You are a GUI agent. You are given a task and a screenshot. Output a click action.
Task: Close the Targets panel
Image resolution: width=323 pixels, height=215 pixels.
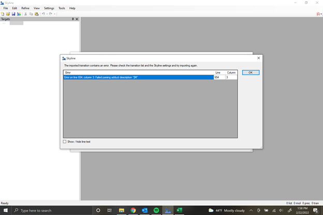(x=77, y=19)
